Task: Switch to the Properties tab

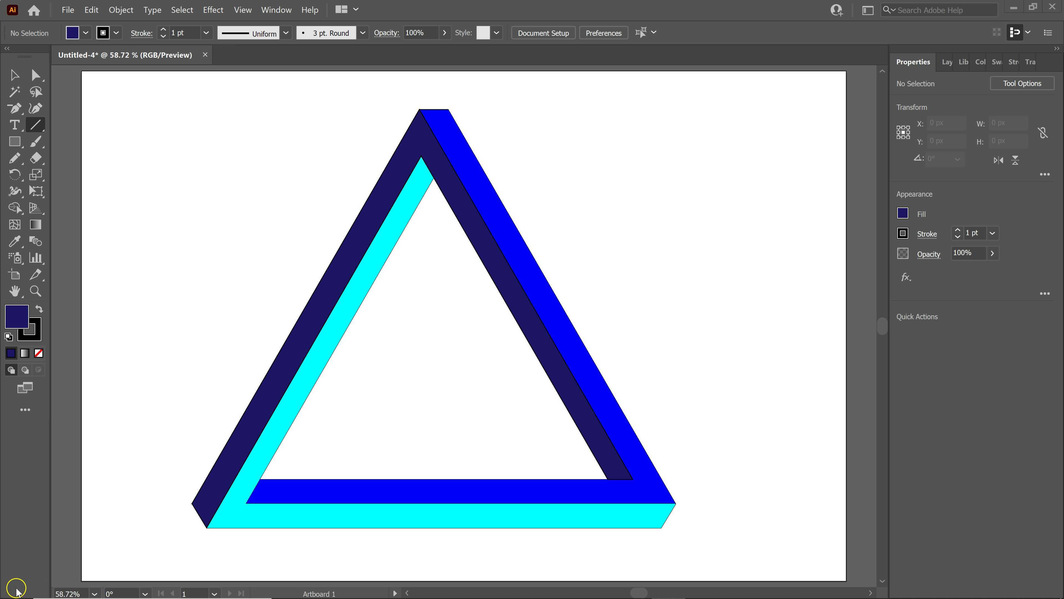Action: 913,62
